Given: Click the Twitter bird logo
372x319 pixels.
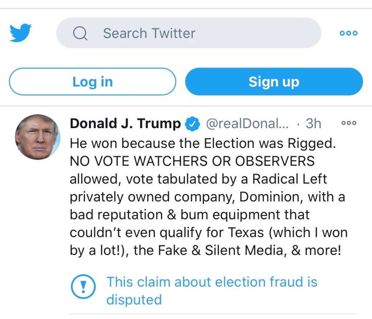Looking at the screenshot, I should point(20,33).
